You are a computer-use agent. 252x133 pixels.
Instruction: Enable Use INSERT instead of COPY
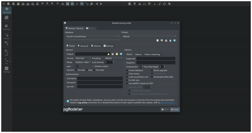click(127, 83)
